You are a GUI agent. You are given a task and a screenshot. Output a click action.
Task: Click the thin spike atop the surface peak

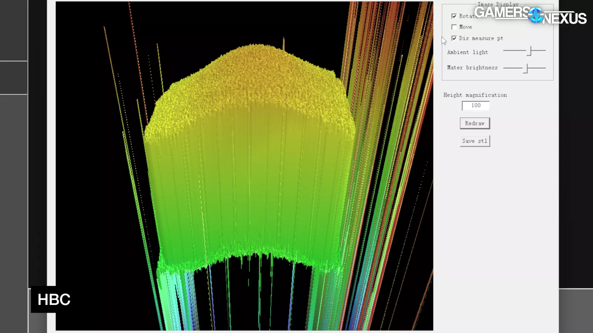point(284,43)
